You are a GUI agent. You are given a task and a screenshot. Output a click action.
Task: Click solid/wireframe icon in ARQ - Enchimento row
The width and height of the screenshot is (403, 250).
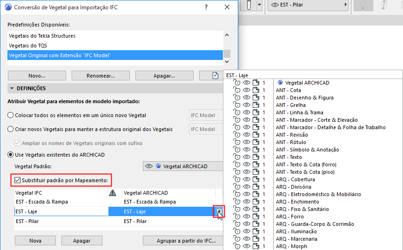coord(256,202)
